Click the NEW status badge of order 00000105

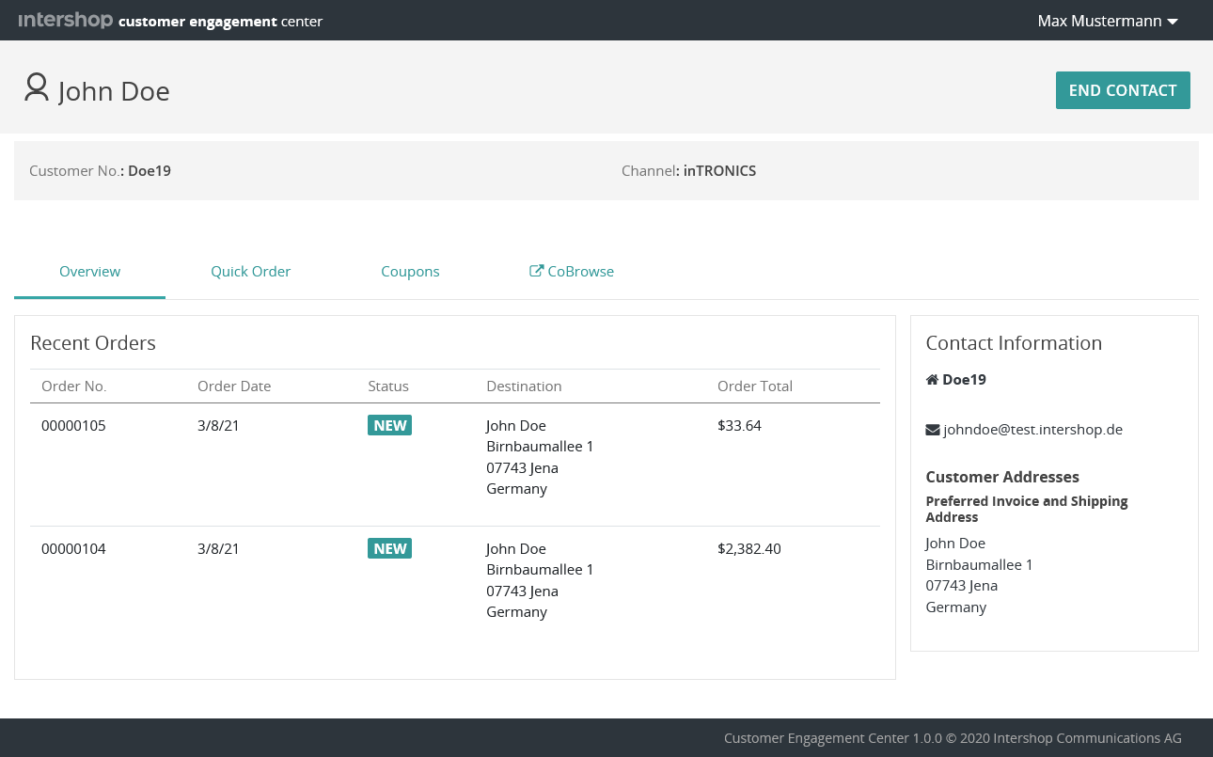point(389,425)
